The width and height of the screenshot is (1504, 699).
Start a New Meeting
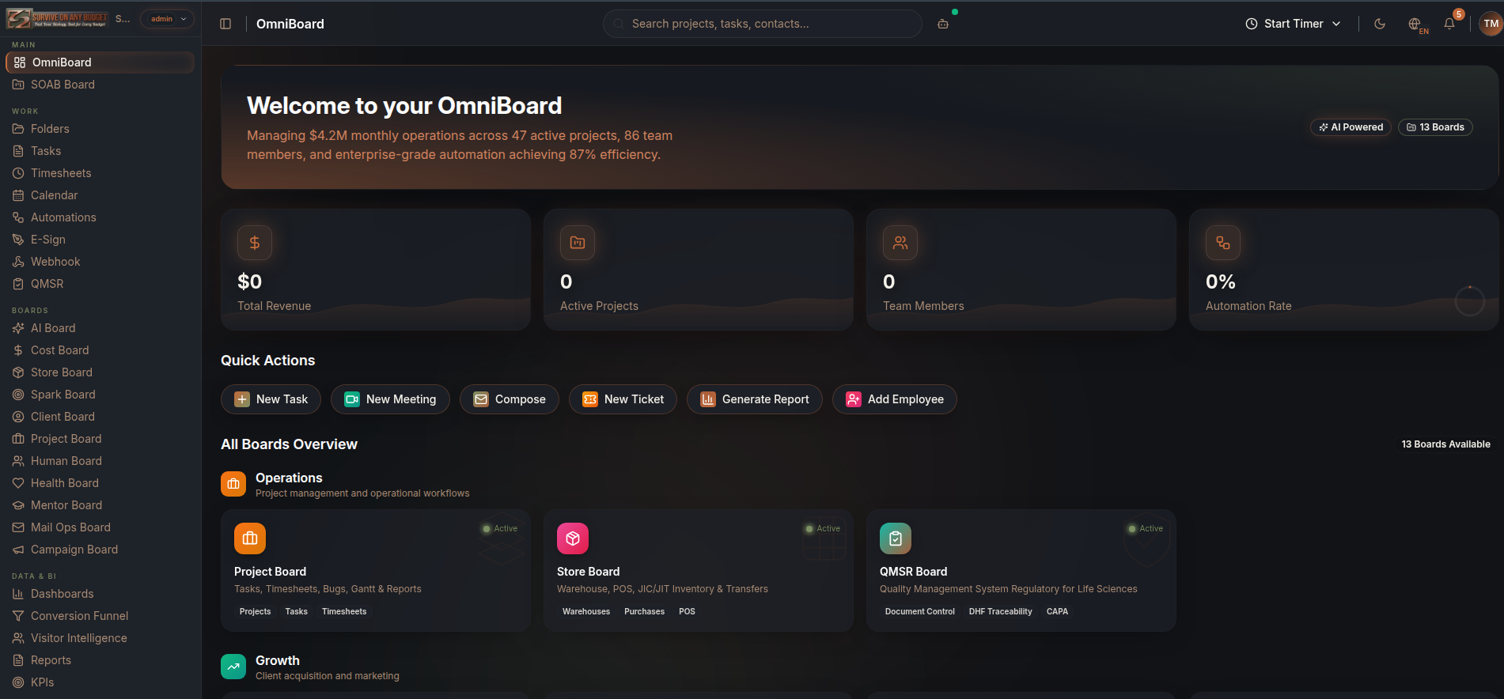click(x=390, y=399)
